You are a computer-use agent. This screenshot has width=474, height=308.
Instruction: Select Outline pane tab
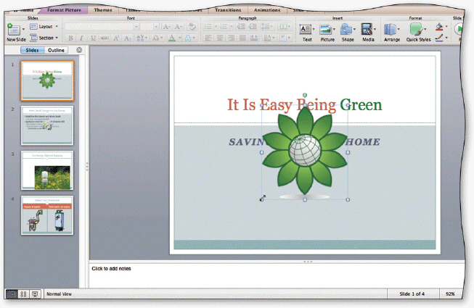click(56, 50)
